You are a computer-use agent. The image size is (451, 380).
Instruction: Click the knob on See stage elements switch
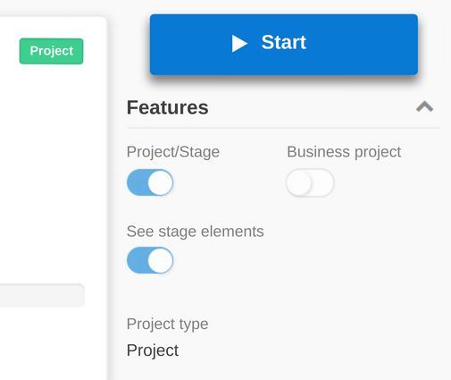coord(161,260)
